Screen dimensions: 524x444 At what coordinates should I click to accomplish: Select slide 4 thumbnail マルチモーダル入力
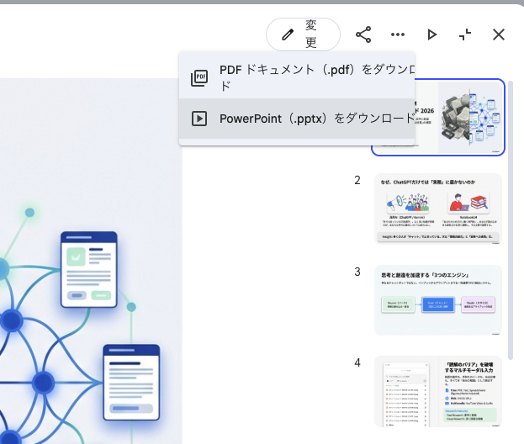click(x=438, y=391)
